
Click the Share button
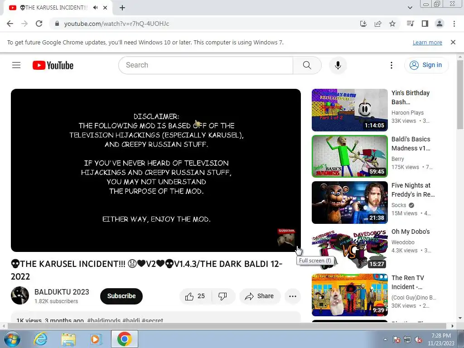coord(260,296)
